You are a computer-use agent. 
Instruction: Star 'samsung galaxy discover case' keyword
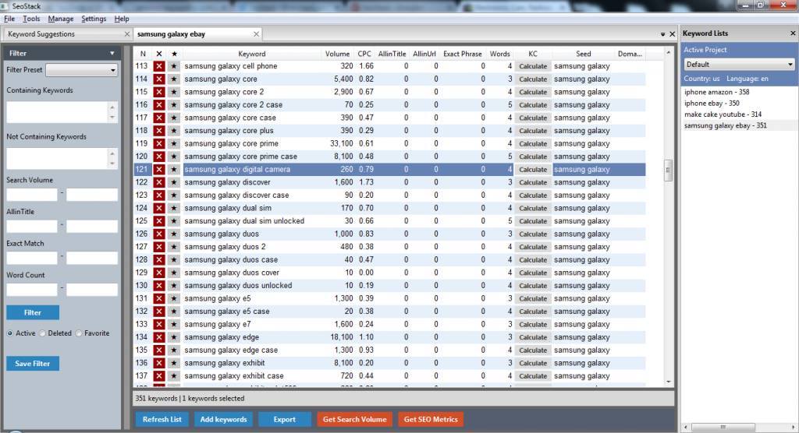pyautogui.click(x=174, y=195)
